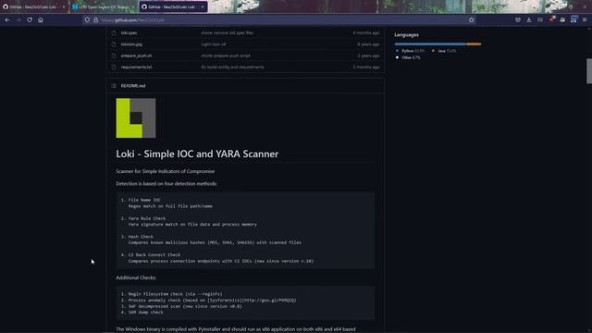592x333 pixels.
Task: Click the README.md header label
Action: [133, 86]
